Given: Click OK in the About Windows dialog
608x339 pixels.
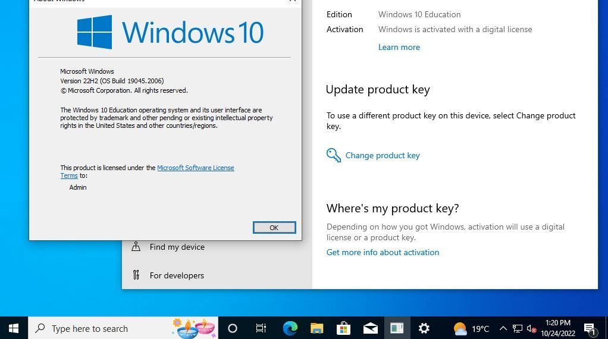Looking at the screenshot, I should 274,227.
